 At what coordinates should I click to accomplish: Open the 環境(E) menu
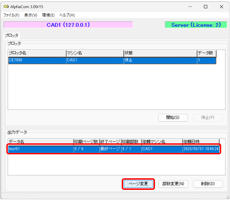pos(48,15)
